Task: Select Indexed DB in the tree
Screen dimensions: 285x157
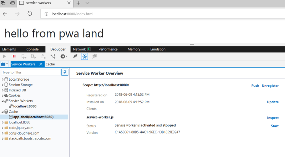Action: point(17,90)
